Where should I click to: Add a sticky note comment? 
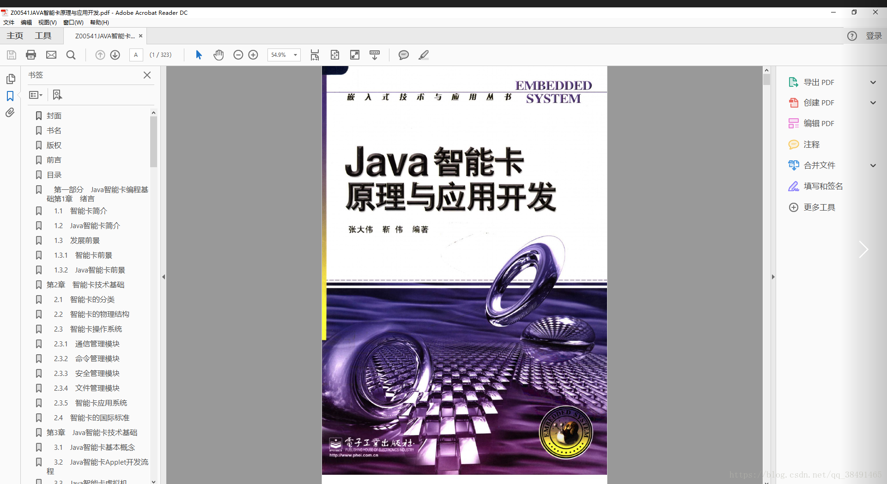point(403,55)
